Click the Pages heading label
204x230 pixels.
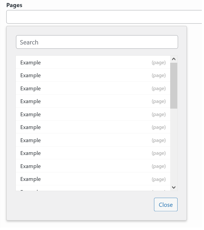(14, 5)
